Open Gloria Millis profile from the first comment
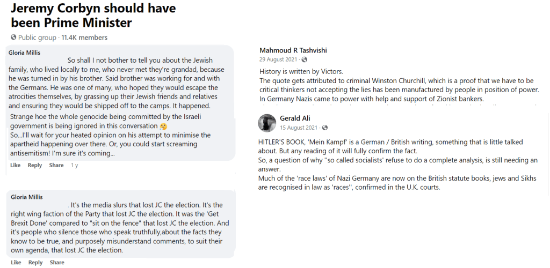Screen dimensions: 550x268 point(25,53)
